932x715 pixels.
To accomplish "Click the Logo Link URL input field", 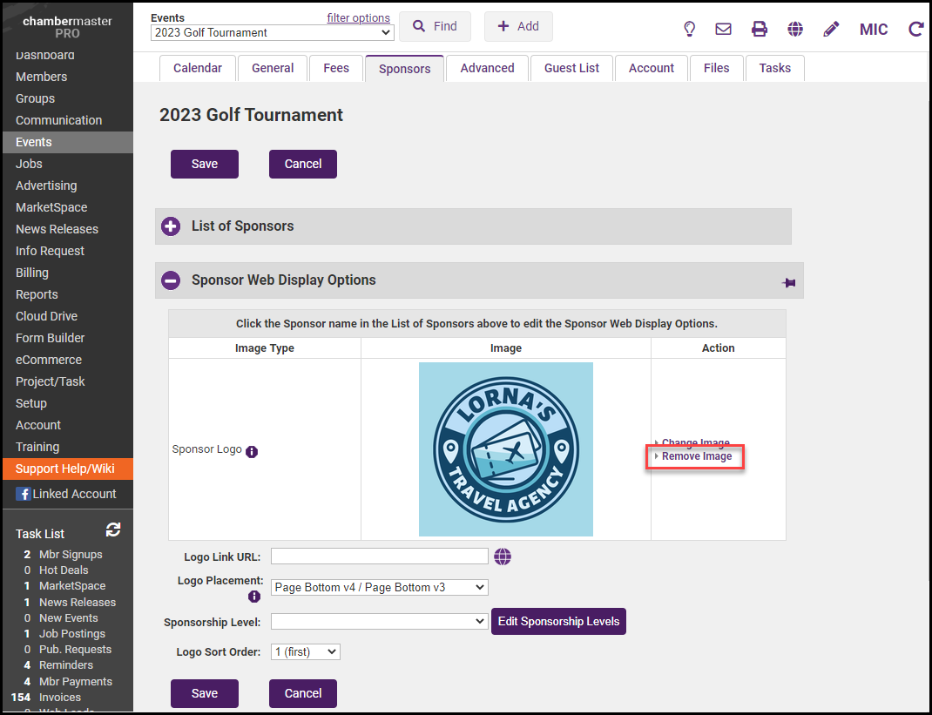I will pyautogui.click(x=379, y=556).
